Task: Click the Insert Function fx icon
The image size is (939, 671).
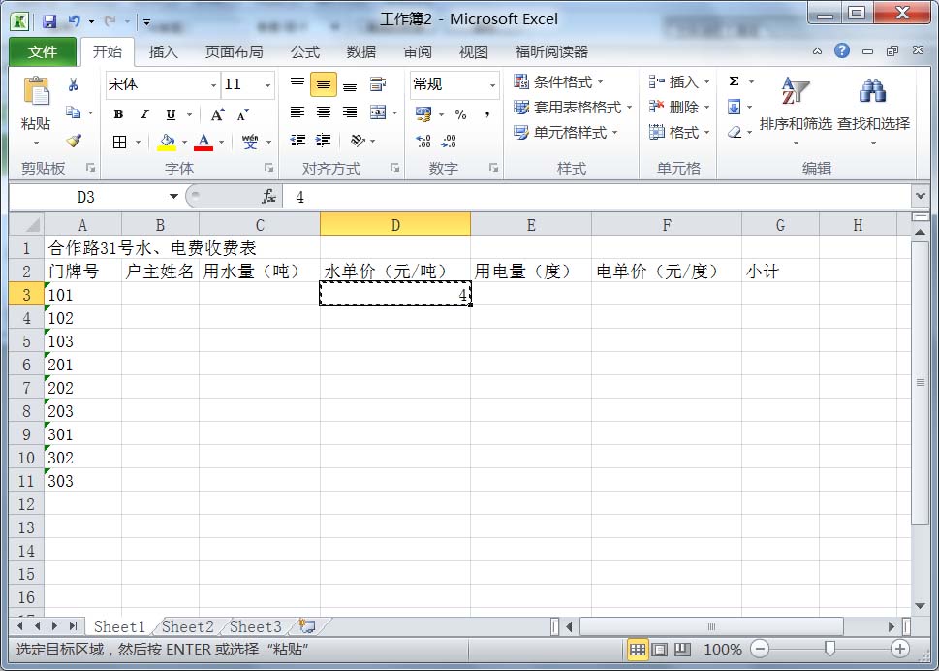Action: point(269,197)
